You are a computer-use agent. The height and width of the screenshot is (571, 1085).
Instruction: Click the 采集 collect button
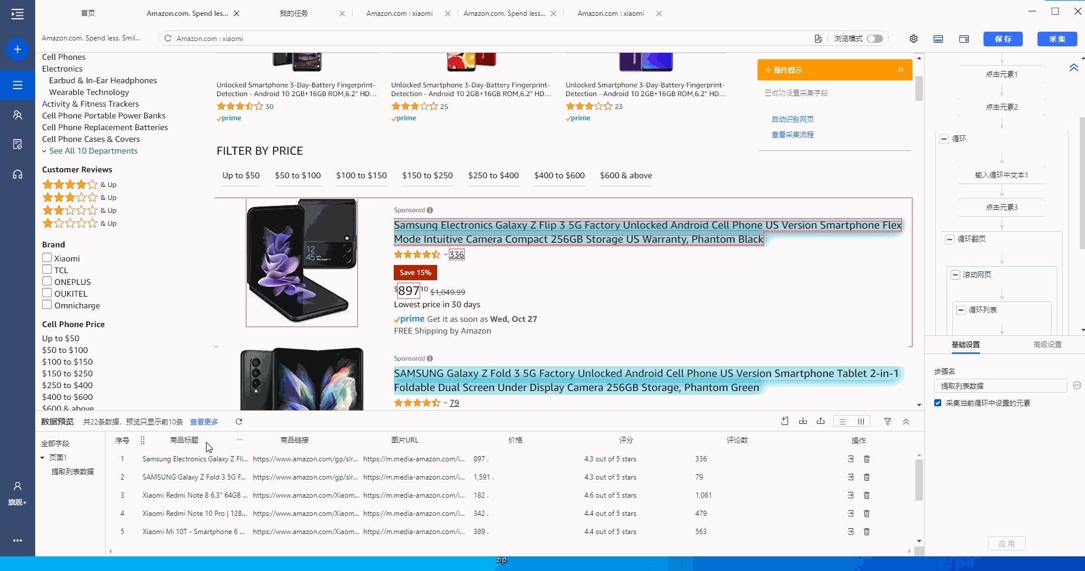pyautogui.click(x=1057, y=39)
